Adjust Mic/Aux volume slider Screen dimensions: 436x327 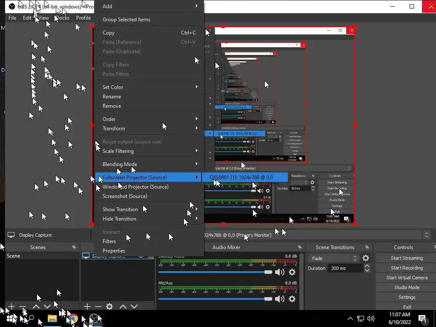pos(215,298)
